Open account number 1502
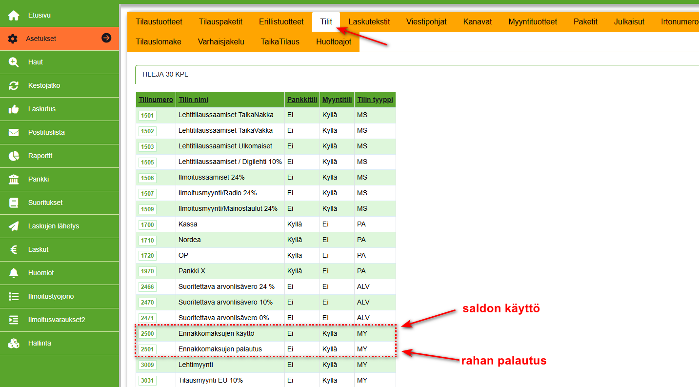 tap(147, 131)
